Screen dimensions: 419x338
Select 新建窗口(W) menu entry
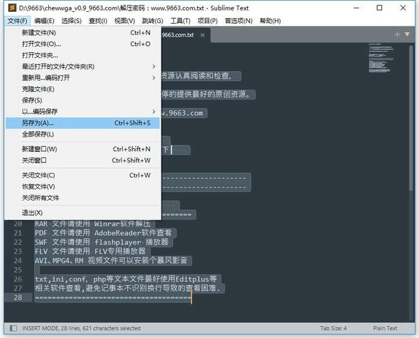(82, 149)
